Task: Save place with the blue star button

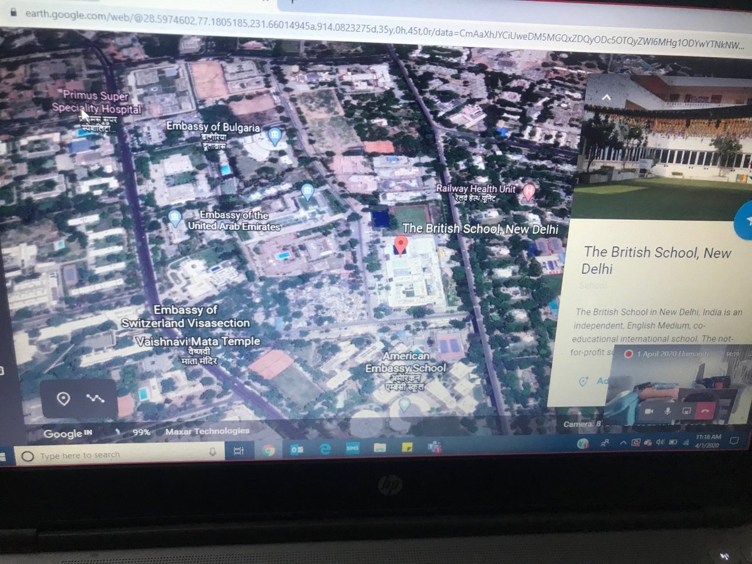Action: point(744,221)
